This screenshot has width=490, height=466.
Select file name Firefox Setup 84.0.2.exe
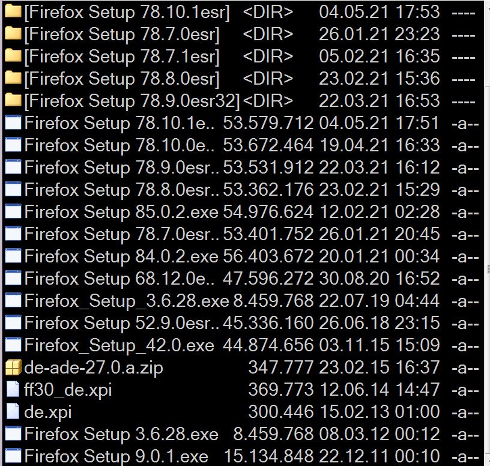point(121,256)
